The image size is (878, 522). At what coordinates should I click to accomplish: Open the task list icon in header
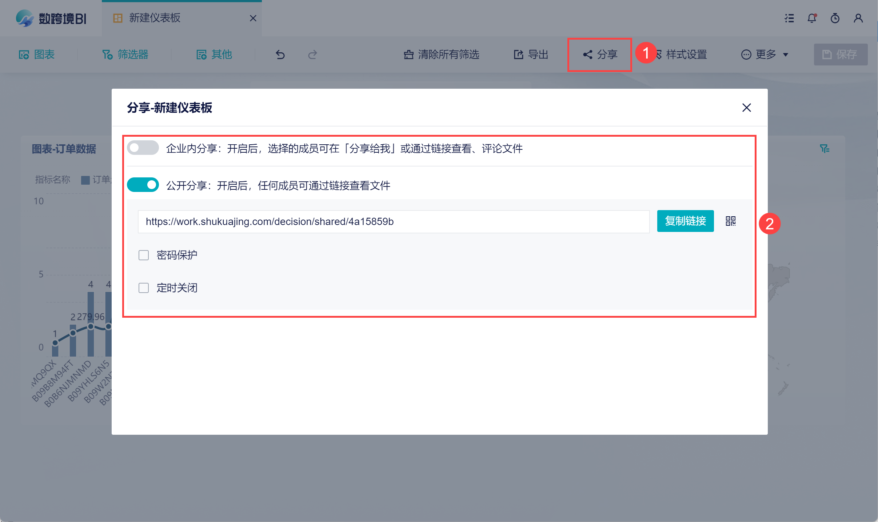(789, 18)
